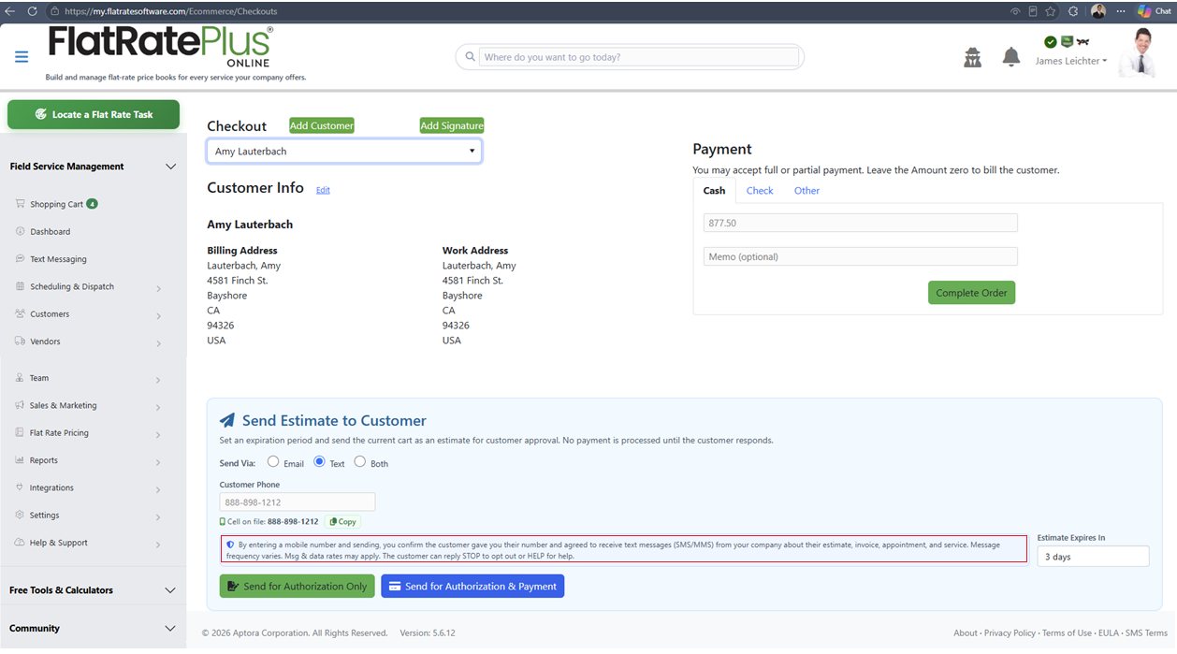Click Send for Authorization & Payment
This screenshot has height=654, width=1177.
tap(472, 587)
